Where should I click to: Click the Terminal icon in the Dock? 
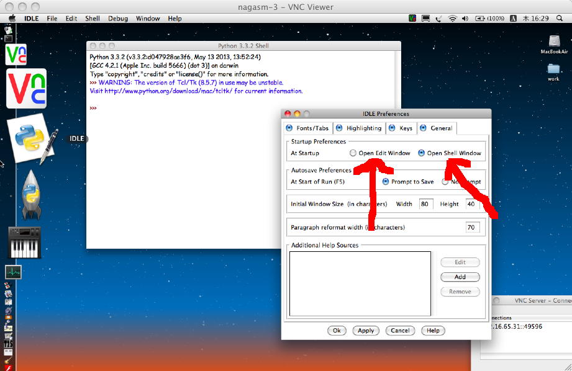(x=8, y=38)
